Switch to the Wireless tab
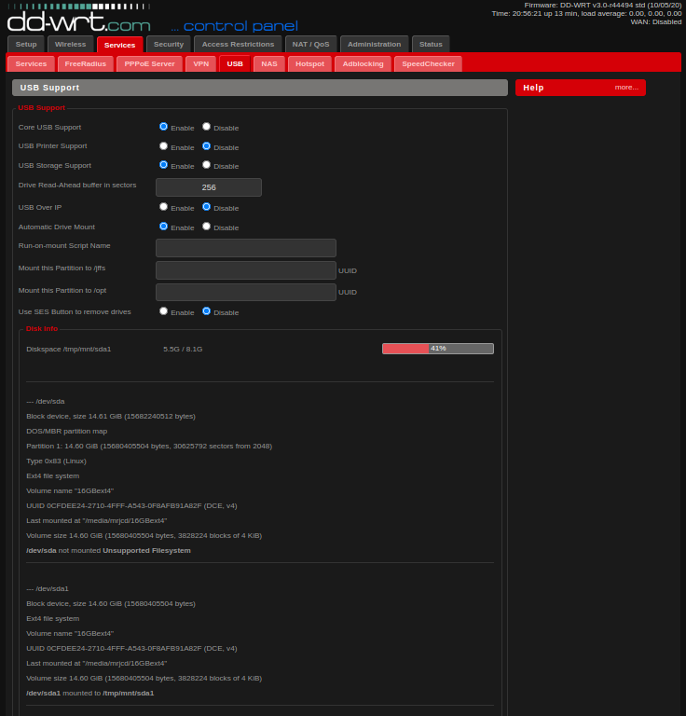This screenshot has width=686, height=716. pos(70,44)
